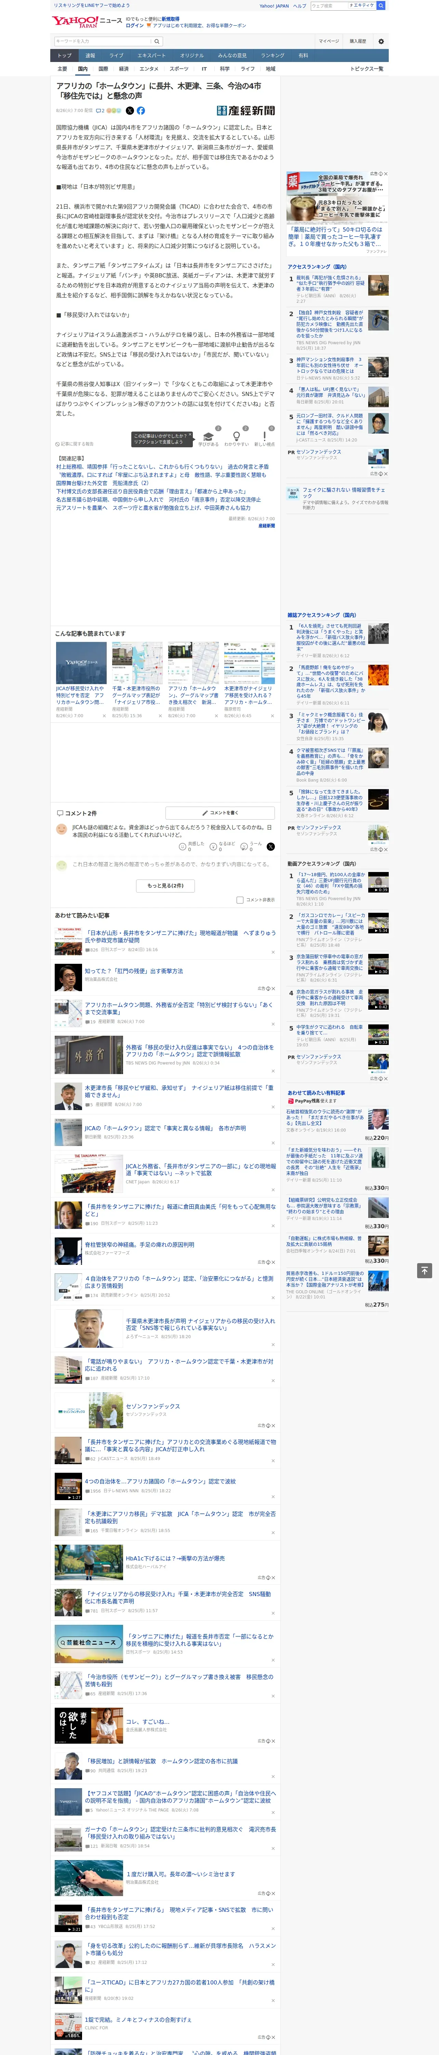Toggle the コメント非表示 checkbox
The image size is (439, 2055).
pos(240,900)
